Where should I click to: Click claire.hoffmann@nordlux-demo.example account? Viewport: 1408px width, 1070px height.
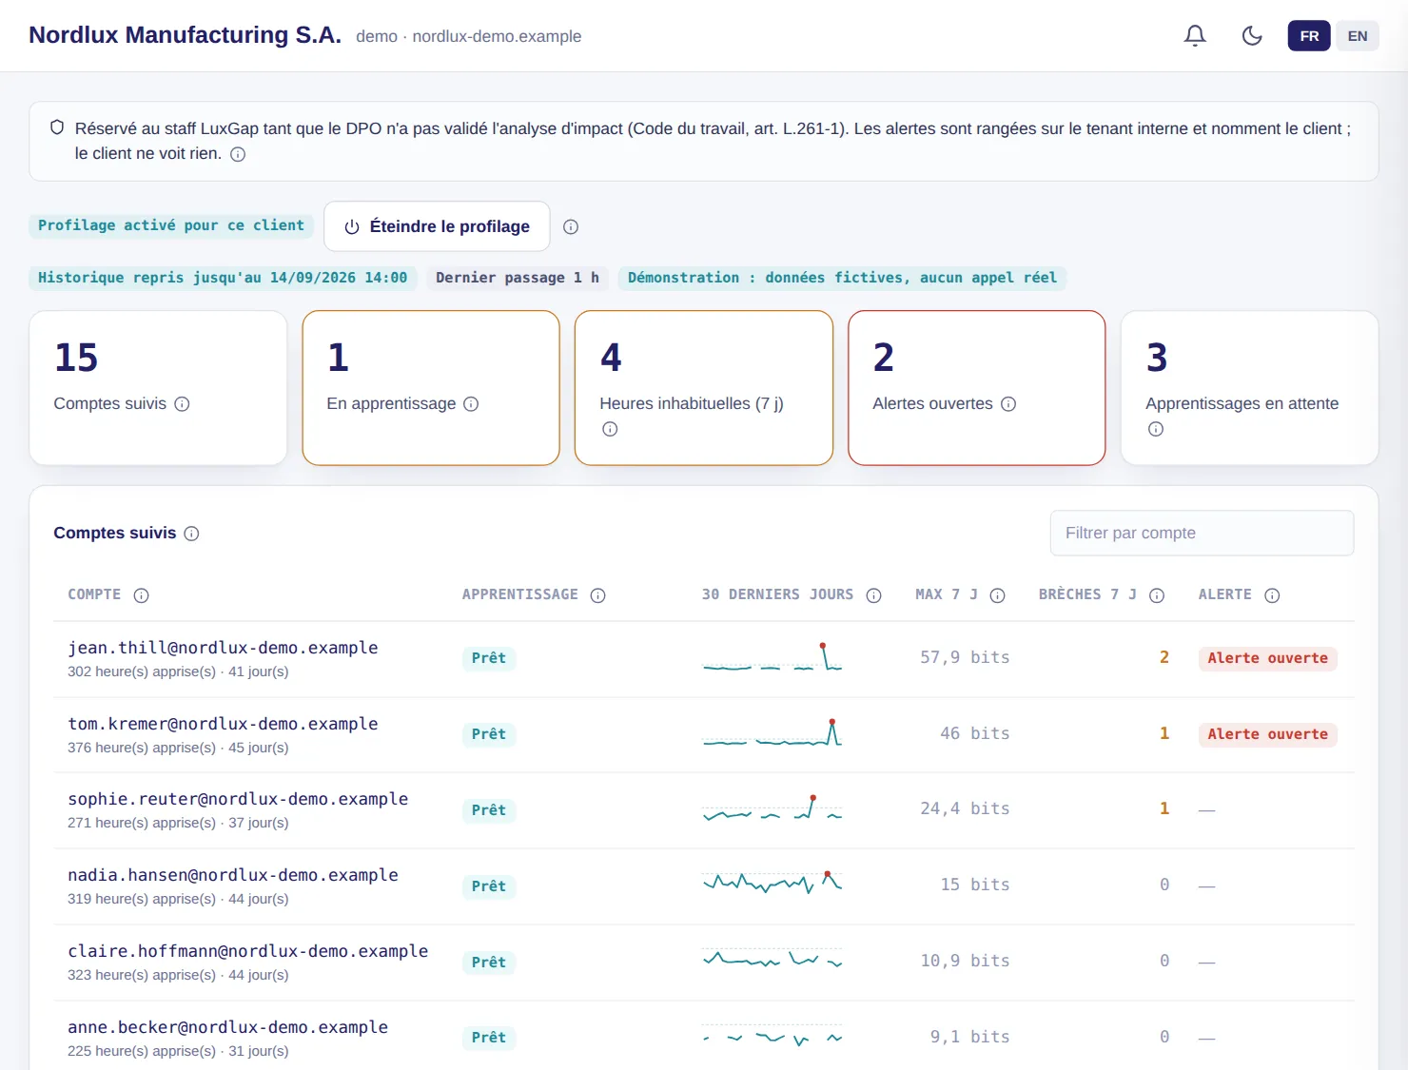pos(248,951)
